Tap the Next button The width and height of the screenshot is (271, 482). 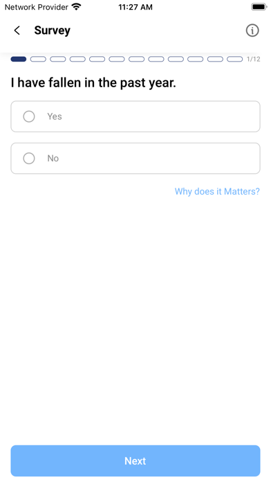(x=135, y=461)
